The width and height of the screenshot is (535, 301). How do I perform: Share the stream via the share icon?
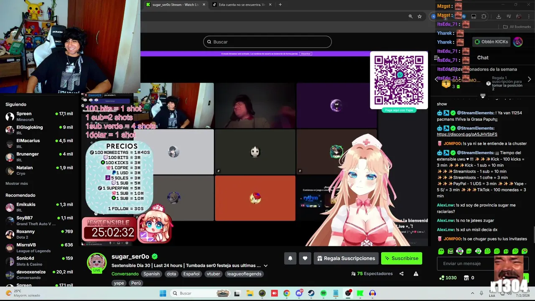pos(401,274)
